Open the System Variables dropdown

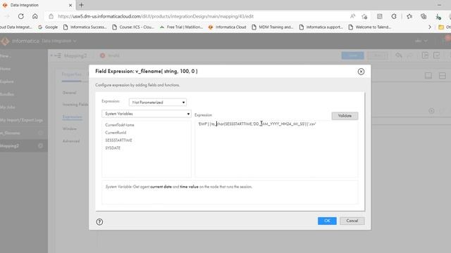click(147, 114)
